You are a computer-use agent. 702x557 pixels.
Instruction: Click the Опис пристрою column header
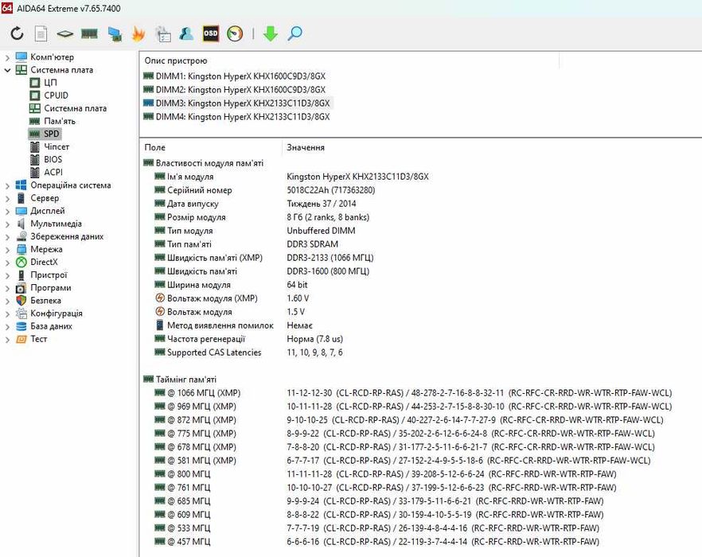coord(175,61)
